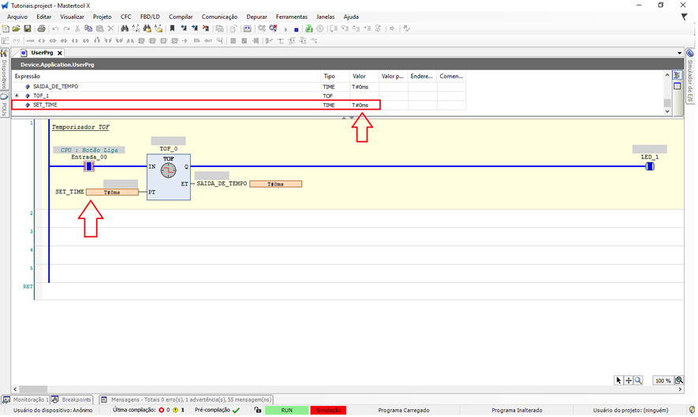
Task: Select the magnifier zoom tool icon
Action: point(638,381)
